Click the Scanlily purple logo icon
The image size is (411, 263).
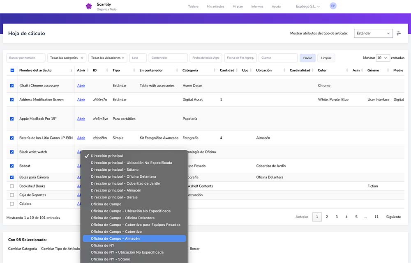click(x=88, y=6)
